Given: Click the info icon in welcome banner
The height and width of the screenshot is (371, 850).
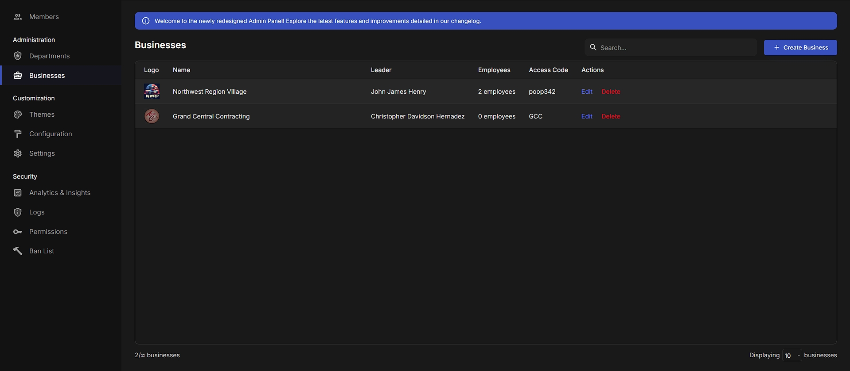Looking at the screenshot, I should point(146,21).
